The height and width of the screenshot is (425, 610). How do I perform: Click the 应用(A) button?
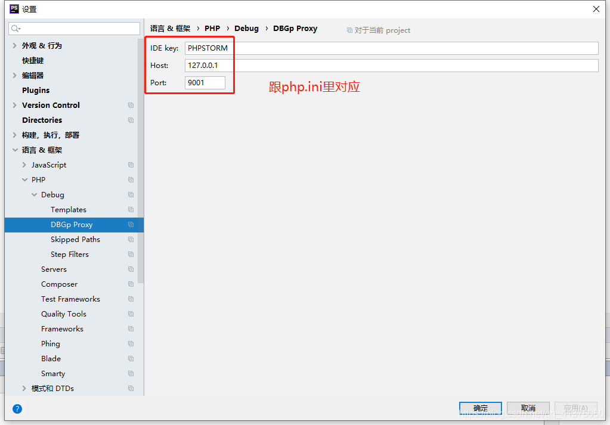pyautogui.click(x=576, y=408)
